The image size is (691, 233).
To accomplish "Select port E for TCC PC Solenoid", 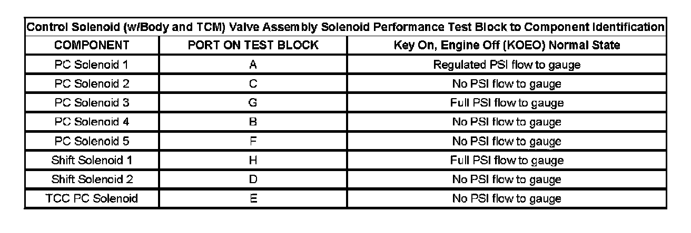I will click(253, 198).
